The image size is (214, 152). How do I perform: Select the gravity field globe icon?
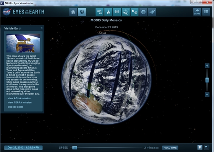(143, 12)
